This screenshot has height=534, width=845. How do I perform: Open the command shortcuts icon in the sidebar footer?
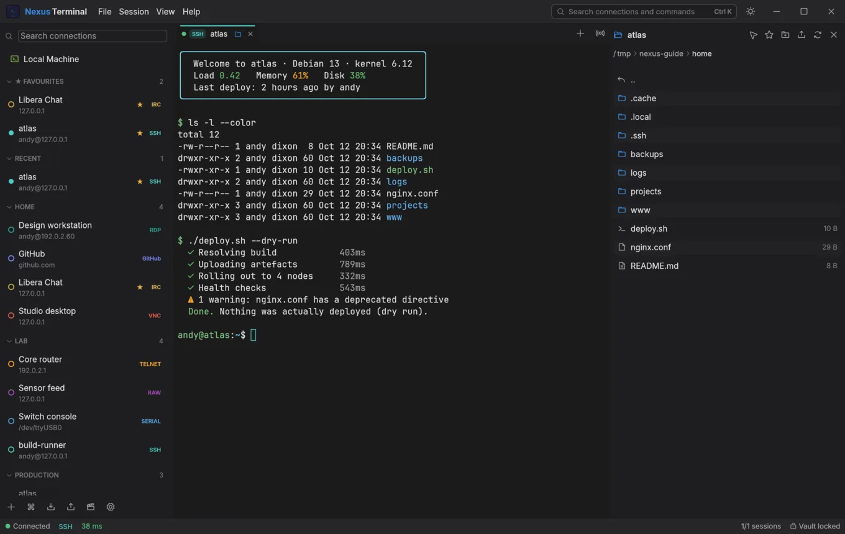[31, 507]
